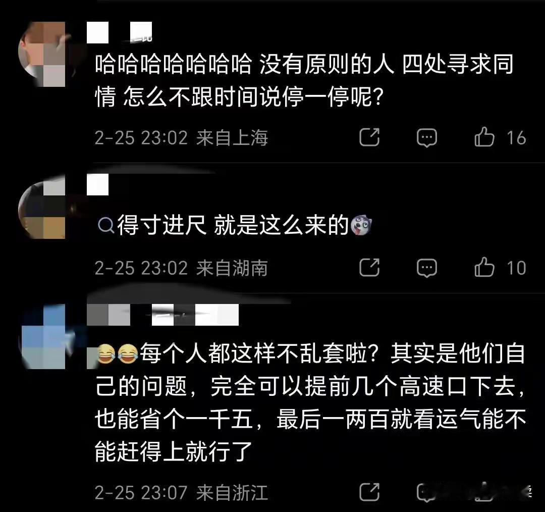Viewport: 545px width, 512px height.
Task: Like the Hunan comment with 10 likes
Action: coord(484,267)
